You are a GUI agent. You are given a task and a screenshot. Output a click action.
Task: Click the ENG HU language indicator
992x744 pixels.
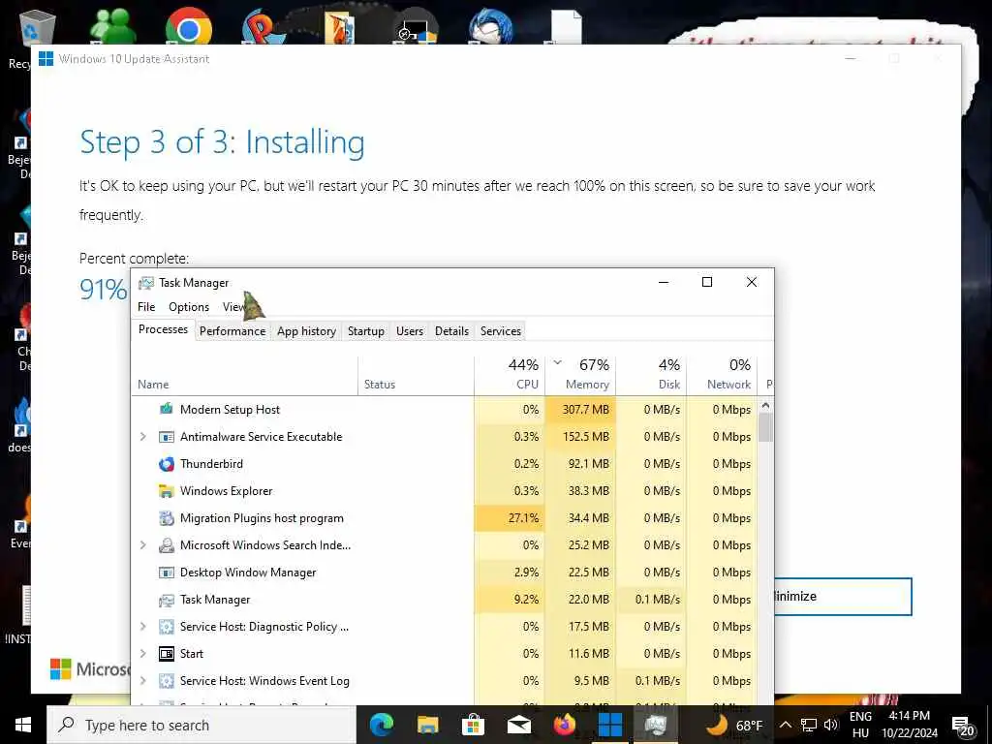(860, 725)
